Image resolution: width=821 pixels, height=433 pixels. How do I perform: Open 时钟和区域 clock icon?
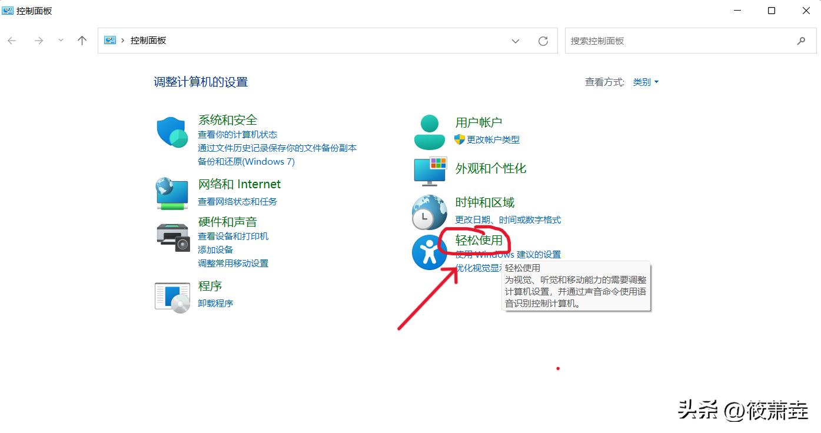pyautogui.click(x=429, y=212)
